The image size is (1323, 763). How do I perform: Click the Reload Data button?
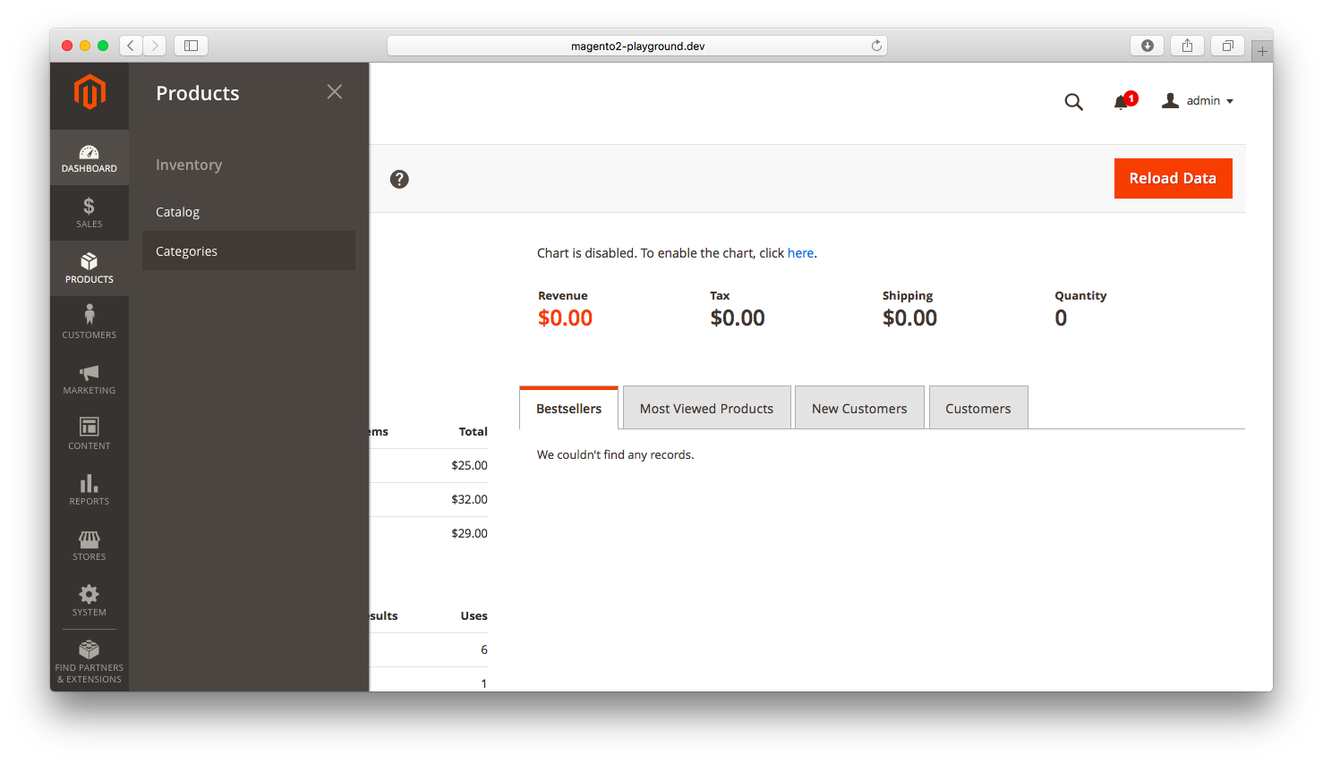pyautogui.click(x=1173, y=178)
